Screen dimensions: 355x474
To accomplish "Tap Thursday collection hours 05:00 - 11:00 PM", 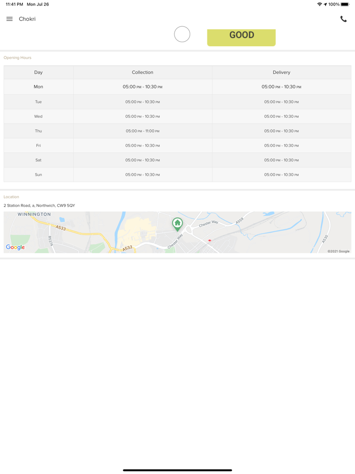I will tap(143, 131).
